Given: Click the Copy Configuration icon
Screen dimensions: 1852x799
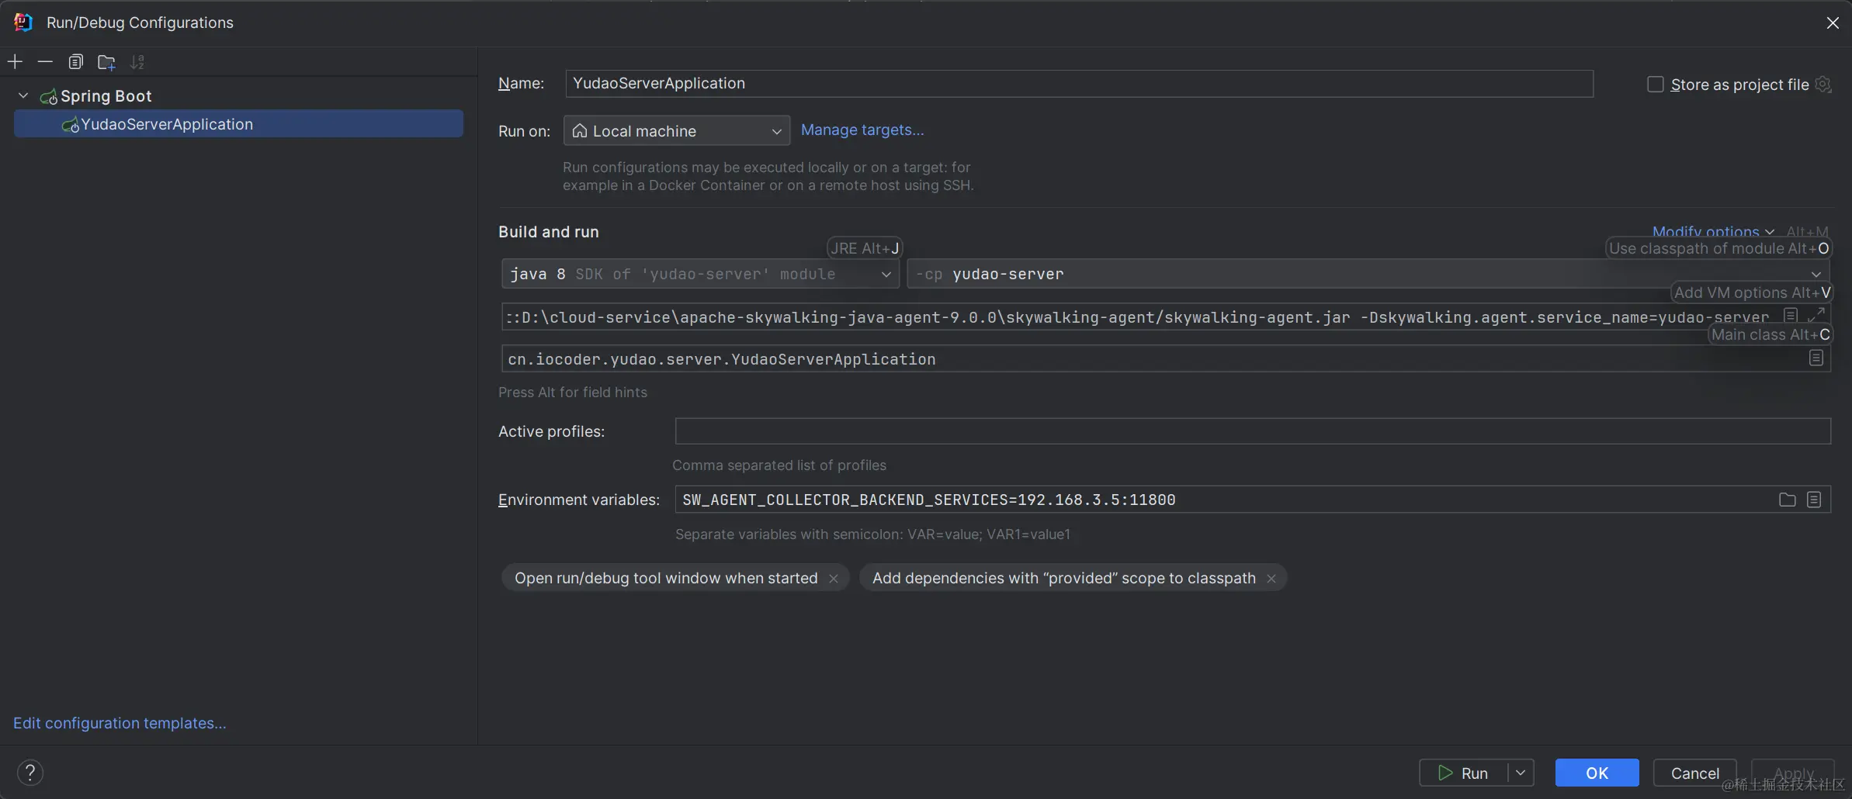Looking at the screenshot, I should point(75,62).
